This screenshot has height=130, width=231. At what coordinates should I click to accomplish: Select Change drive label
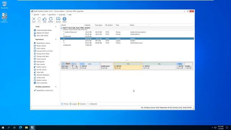tap(41, 56)
